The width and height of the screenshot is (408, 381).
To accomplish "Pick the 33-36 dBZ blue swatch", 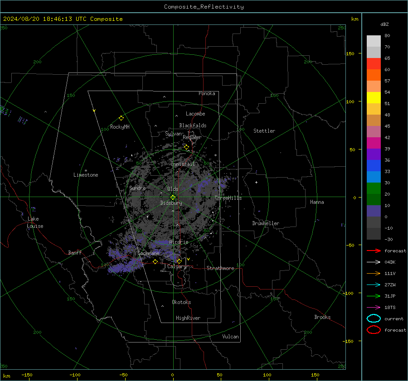I will [374, 166].
